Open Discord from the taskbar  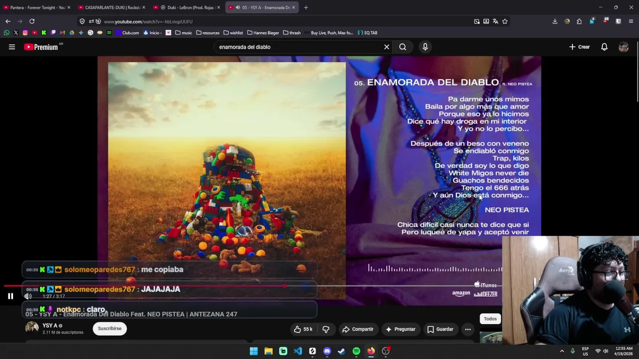[327, 351]
